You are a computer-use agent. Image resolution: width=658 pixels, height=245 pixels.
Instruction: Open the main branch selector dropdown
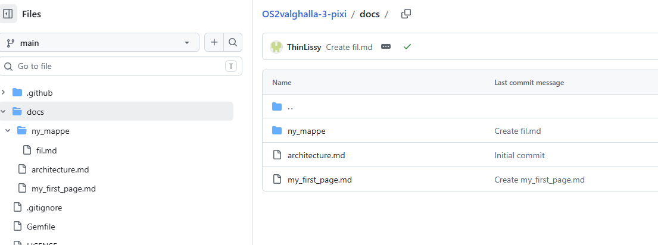[99, 43]
